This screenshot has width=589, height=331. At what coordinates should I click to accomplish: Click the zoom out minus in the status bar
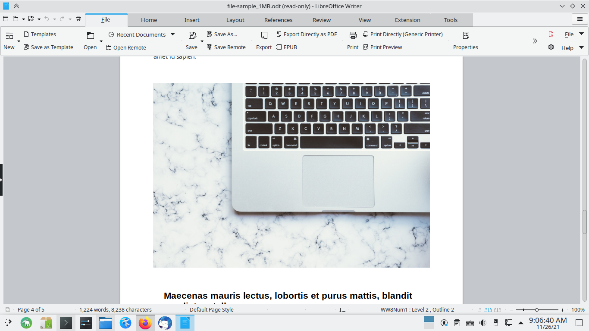click(x=511, y=310)
